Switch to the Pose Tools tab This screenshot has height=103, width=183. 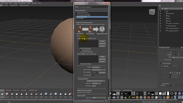pos(24,90)
